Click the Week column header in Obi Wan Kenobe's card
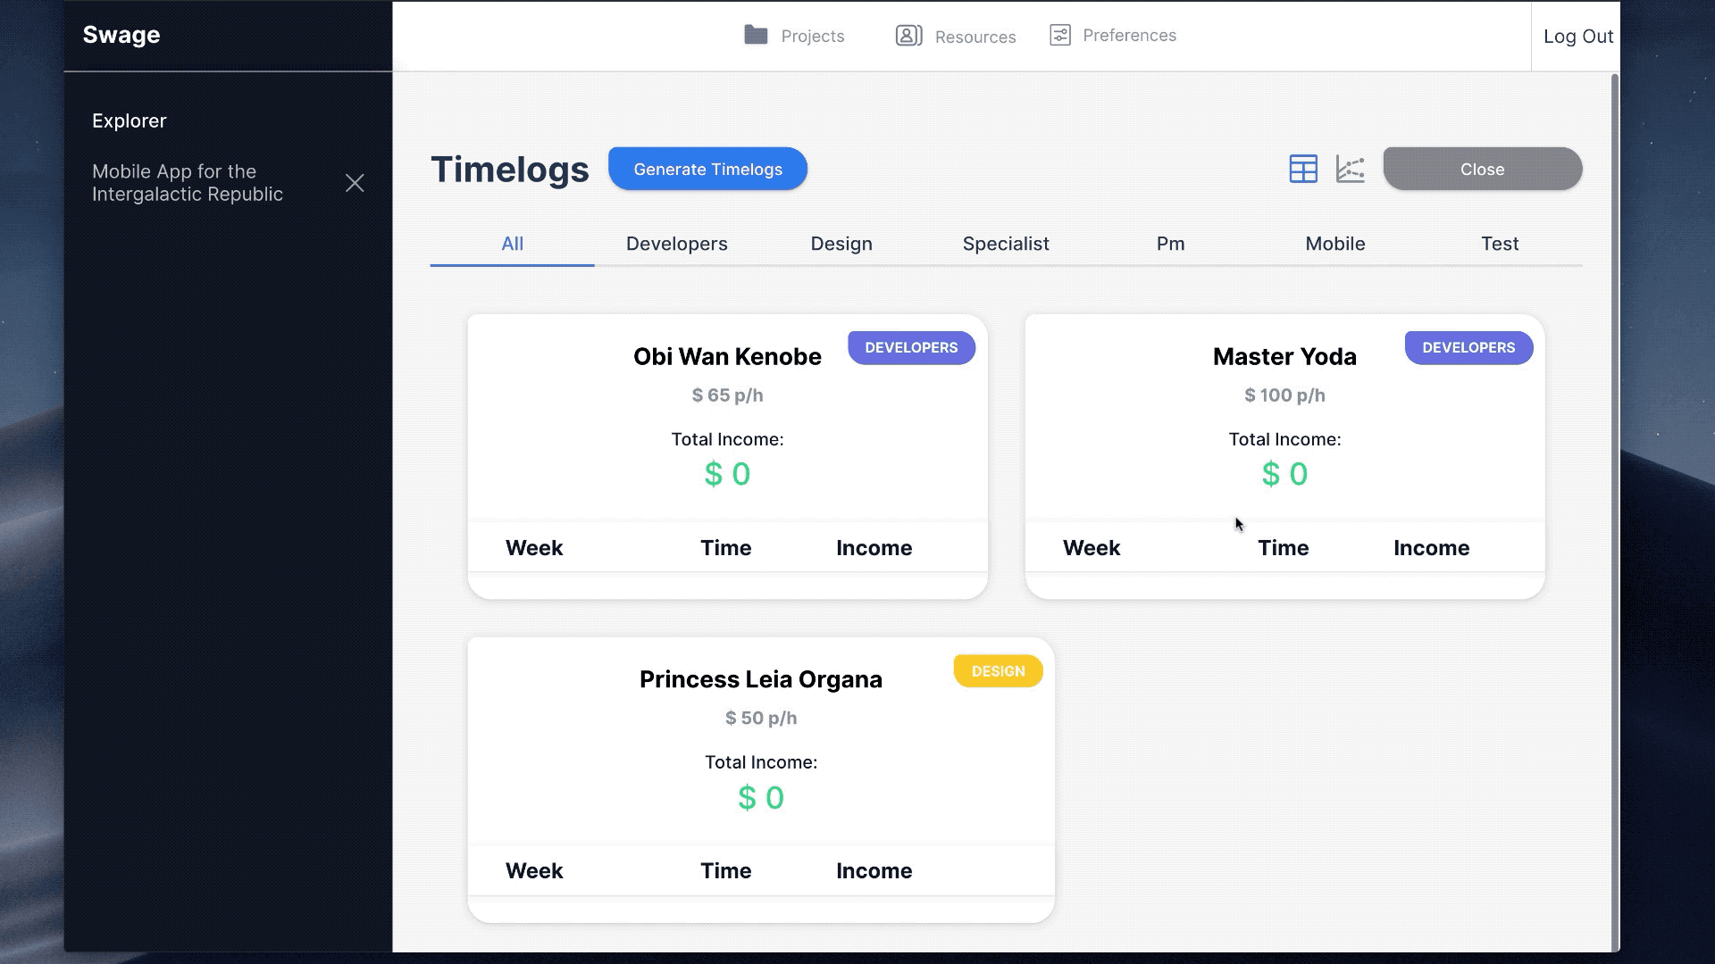 [x=534, y=548]
